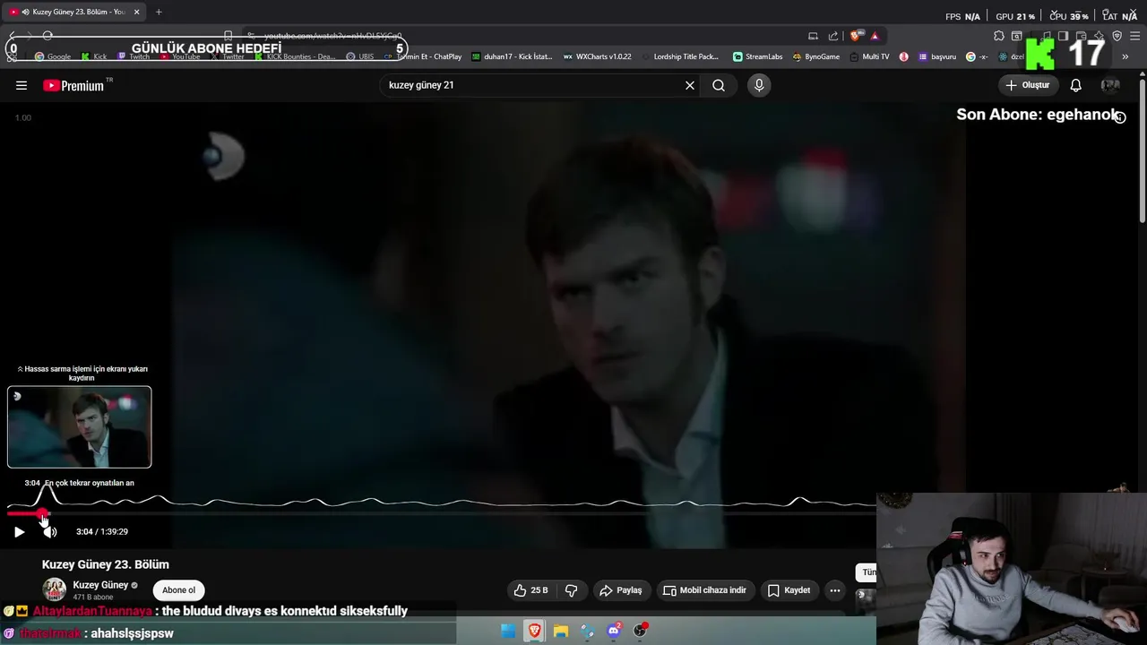The width and height of the screenshot is (1147, 645).
Task: Open the Kick bookmark
Action: (94, 56)
